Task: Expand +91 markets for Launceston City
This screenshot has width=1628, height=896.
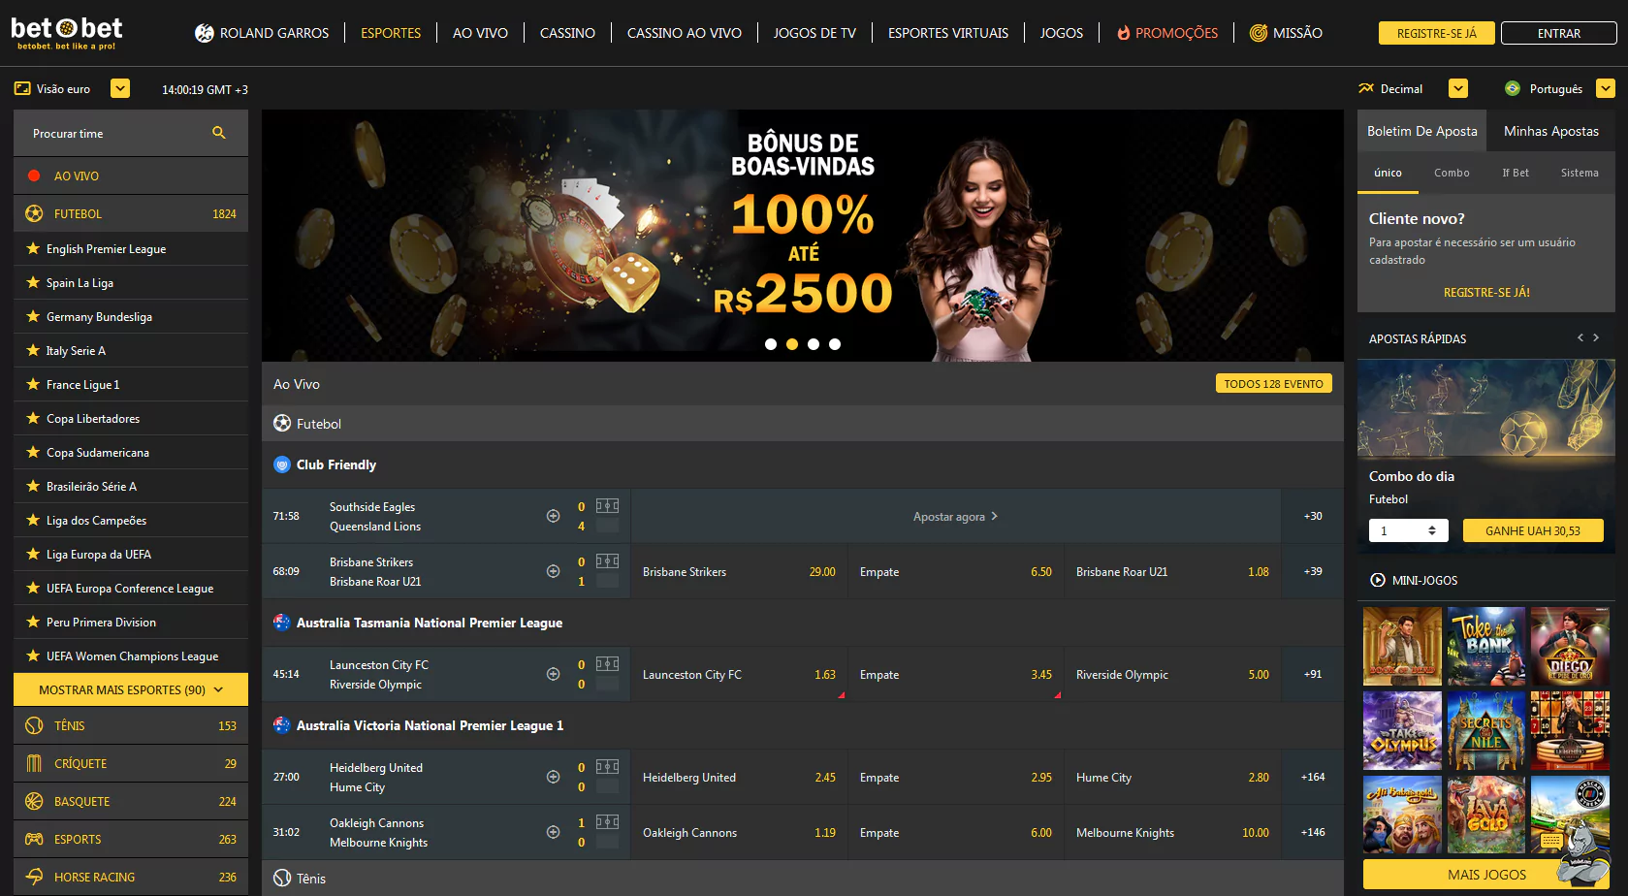Action: click(1313, 674)
